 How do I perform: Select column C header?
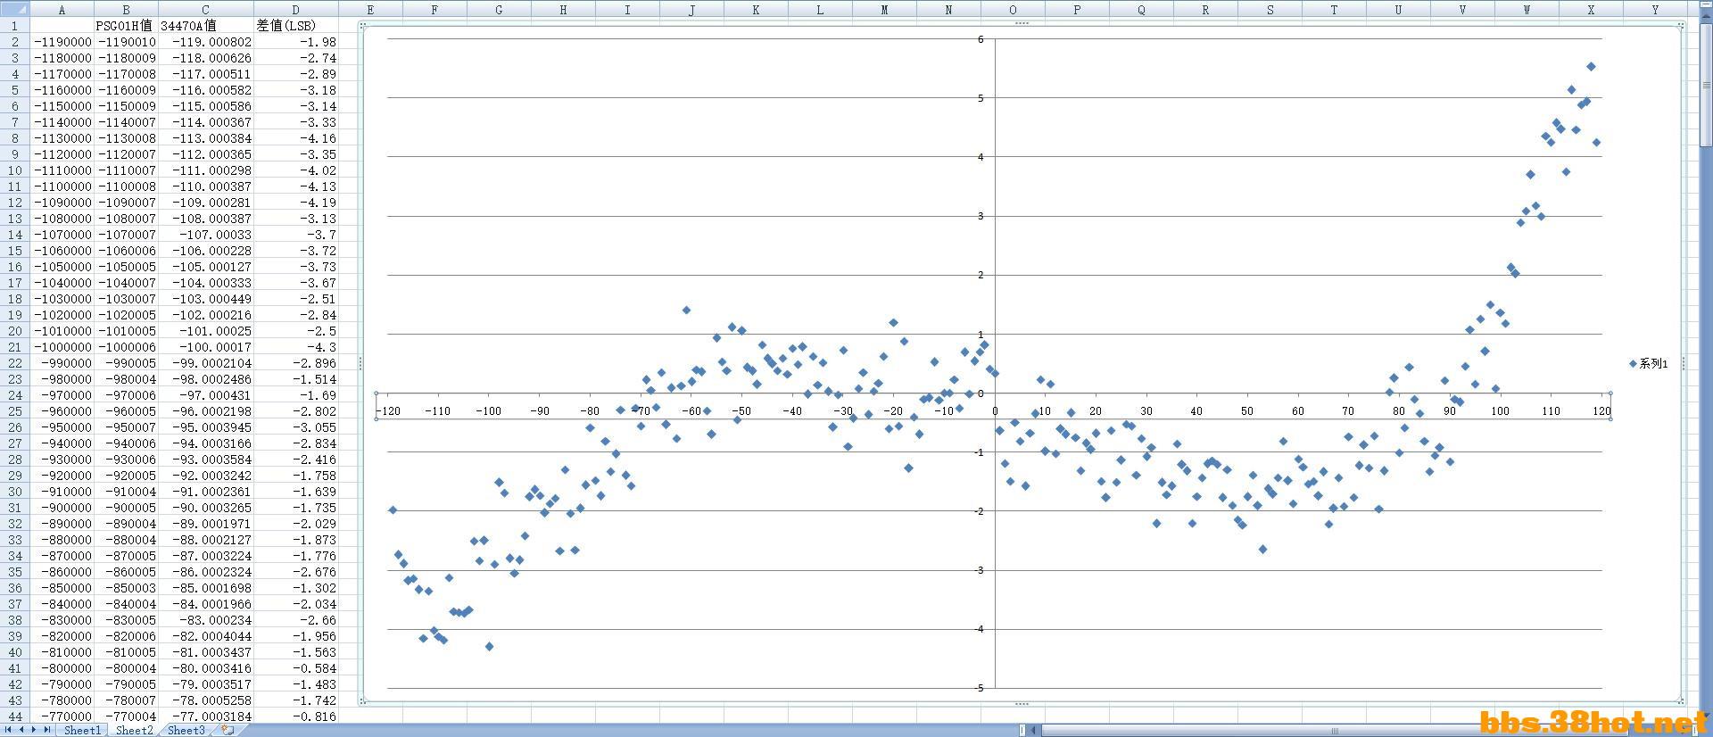point(206,9)
